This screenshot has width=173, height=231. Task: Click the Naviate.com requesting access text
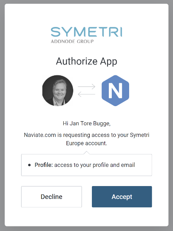click(x=86, y=135)
